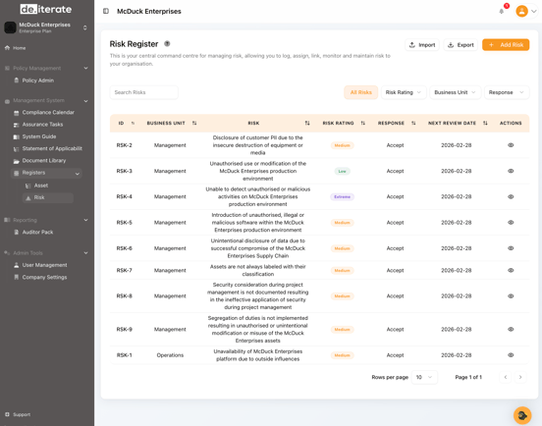Click the Medium rating badge for RSK-2

tap(343, 145)
